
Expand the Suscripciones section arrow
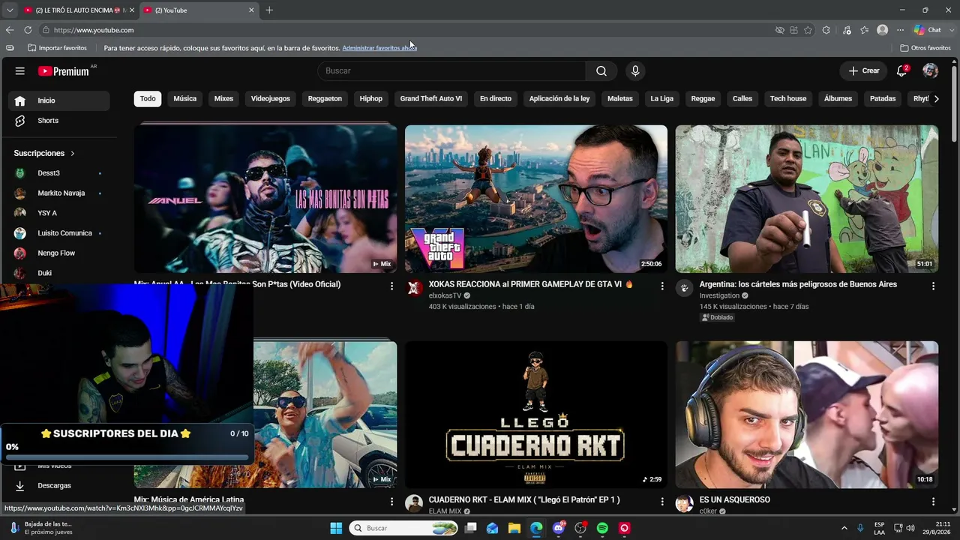(x=73, y=154)
